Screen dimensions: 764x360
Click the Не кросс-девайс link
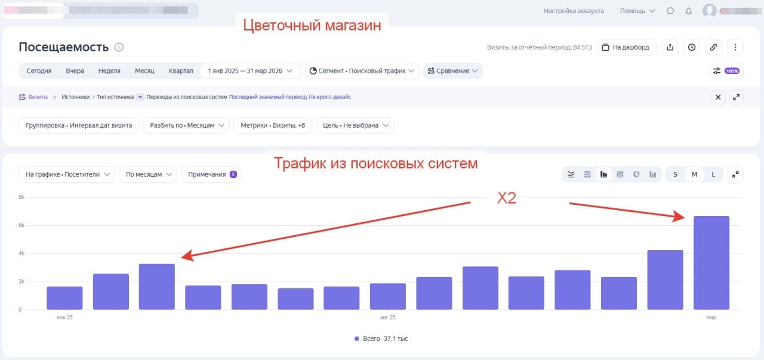[x=329, y=97]
